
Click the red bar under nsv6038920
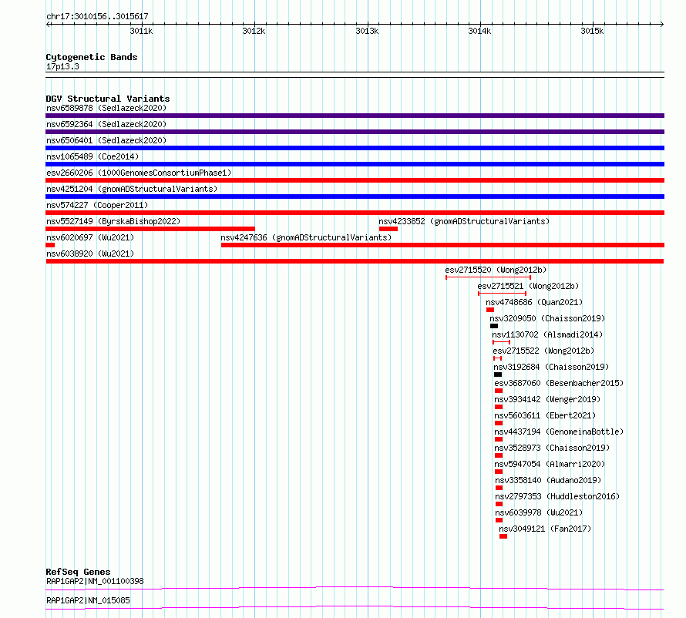[x=355, y=261]
